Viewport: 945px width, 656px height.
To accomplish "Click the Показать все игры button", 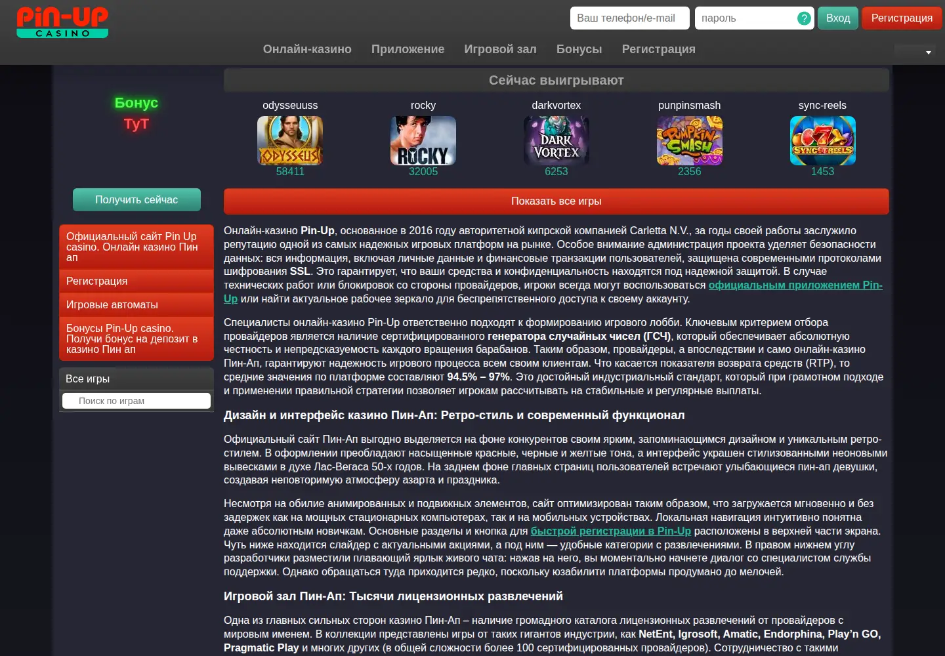I will [x=556, y=201].
